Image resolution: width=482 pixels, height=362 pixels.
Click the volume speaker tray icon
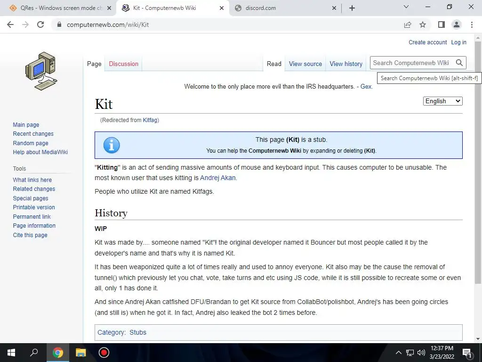click(421, 353)
